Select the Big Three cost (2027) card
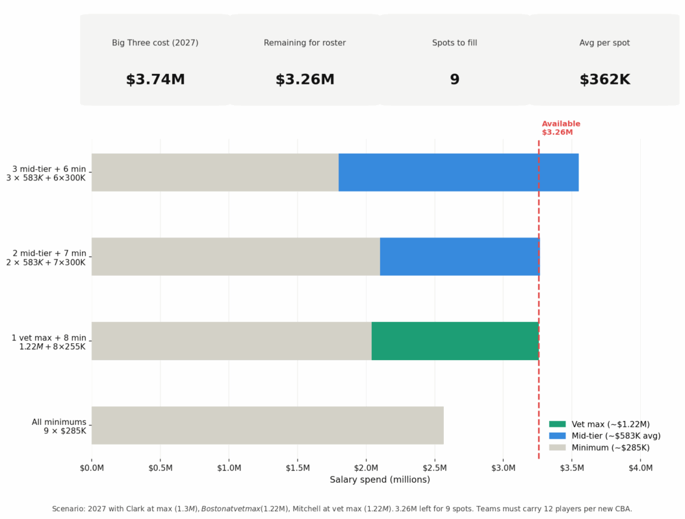Screen dimensions: 685x519 coord(155,60)
